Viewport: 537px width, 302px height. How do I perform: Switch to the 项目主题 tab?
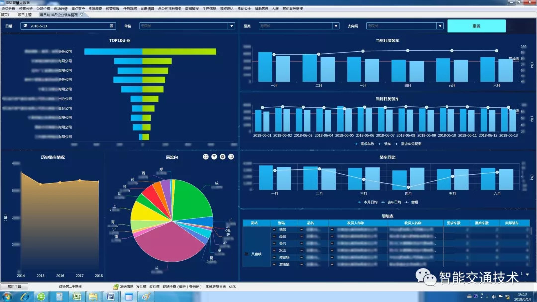25,15
